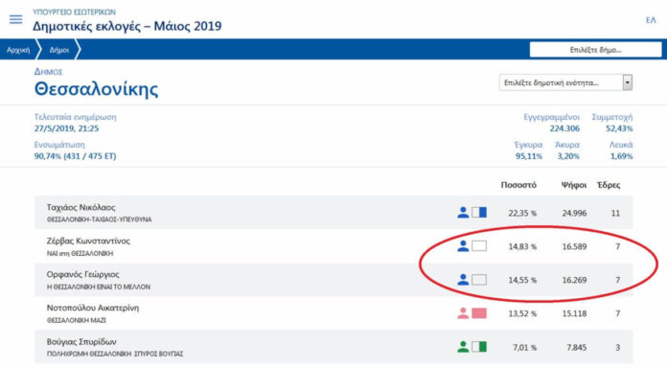The width and height of the screenshot is (667, 369).
Task: Click the Θεσσαλονίκης municipality heading
Action: pyautogui.click(x=96, y=89)
